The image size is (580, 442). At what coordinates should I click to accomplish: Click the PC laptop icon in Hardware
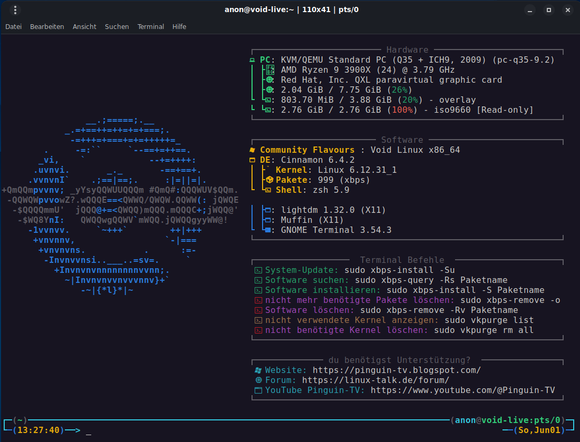pyautogui.click(x=252, y=60)
